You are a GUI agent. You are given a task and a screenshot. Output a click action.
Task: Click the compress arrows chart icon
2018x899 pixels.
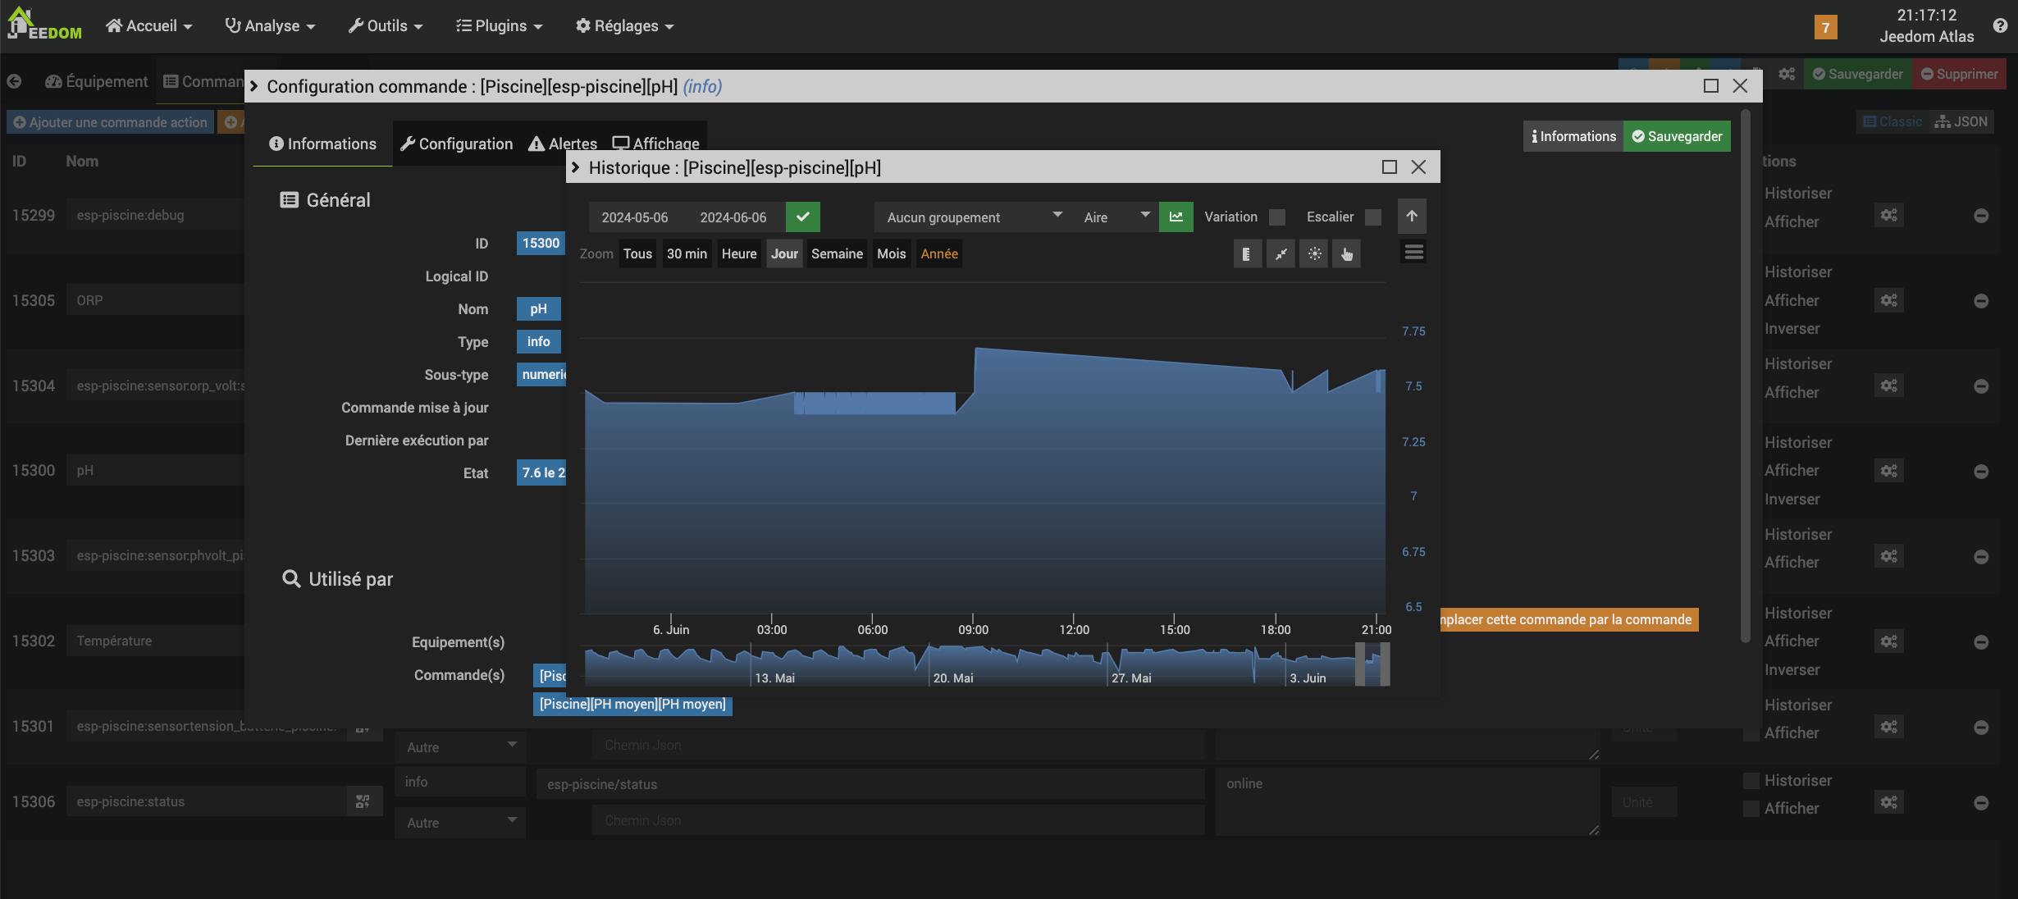coord(1281,254)
